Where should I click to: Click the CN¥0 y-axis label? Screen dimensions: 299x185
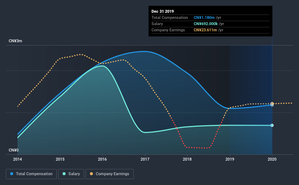(x=14, y=150)
